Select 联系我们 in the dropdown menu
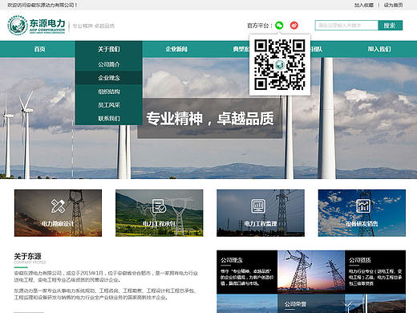The width and height of the screenshot is (417, 313). pyautogui.click(x=109, y=118)
